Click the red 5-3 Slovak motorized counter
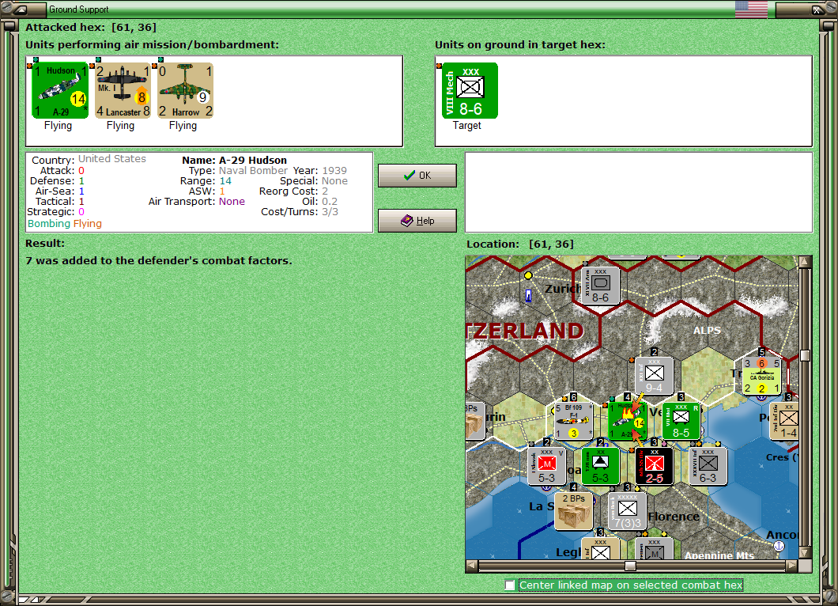 coord(547,467)
